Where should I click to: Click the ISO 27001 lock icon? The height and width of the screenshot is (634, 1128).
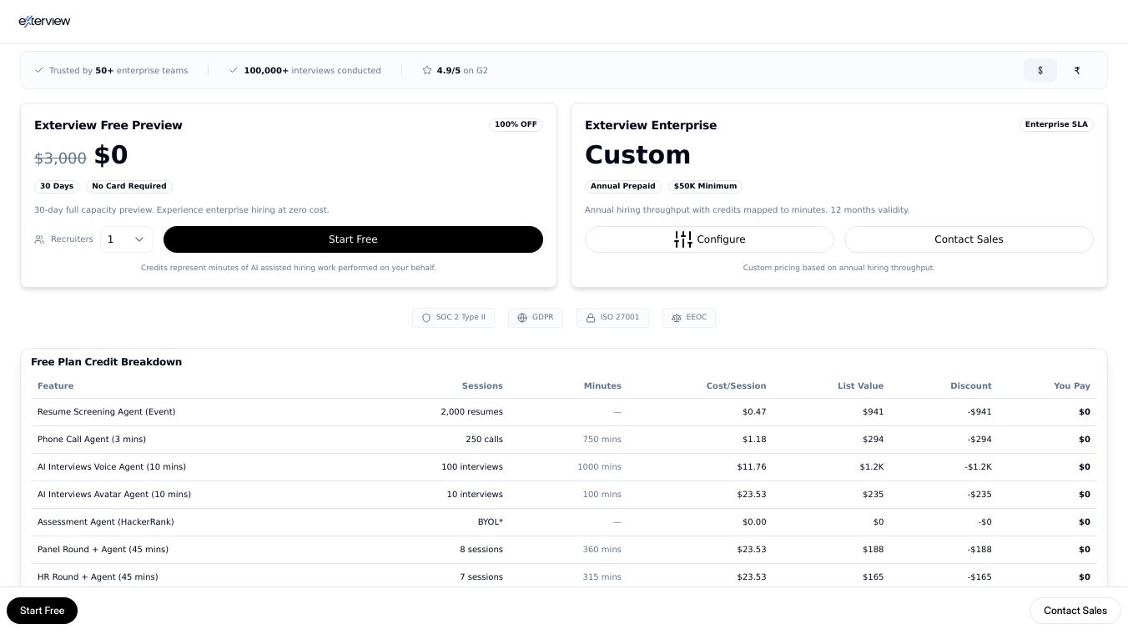pos(592,318)
